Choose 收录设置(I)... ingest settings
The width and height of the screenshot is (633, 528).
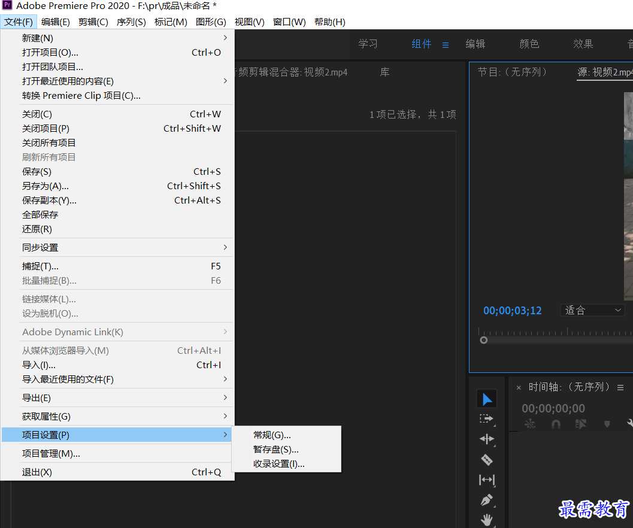tap(286, 464)
